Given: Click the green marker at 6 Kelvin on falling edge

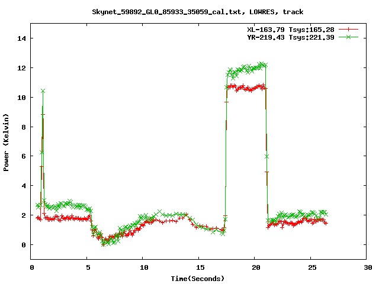Looking at the screenshot, I should [x=266, y=156].
